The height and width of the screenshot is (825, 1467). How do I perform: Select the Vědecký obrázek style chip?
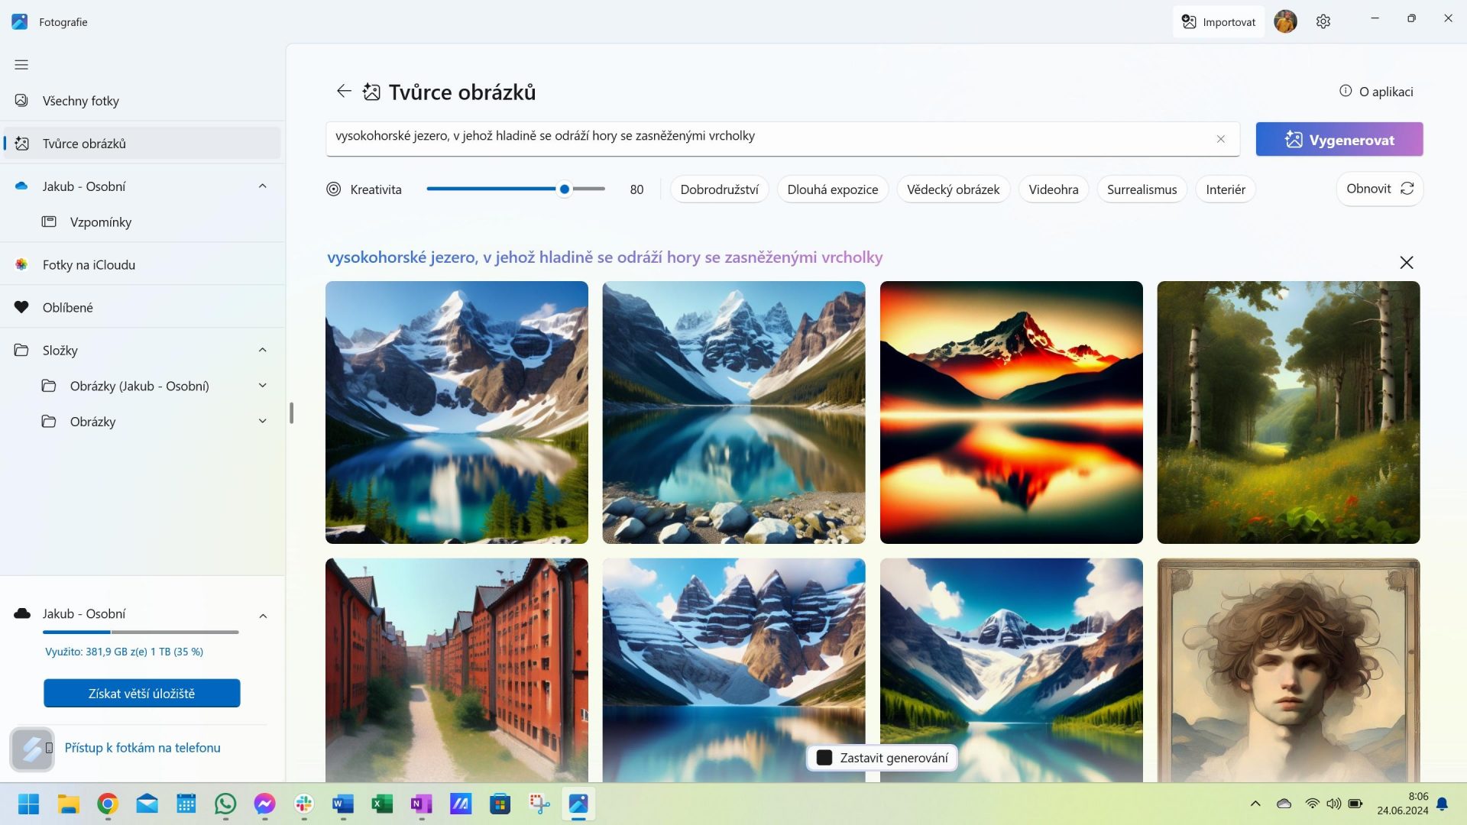(x=953, y=189)
